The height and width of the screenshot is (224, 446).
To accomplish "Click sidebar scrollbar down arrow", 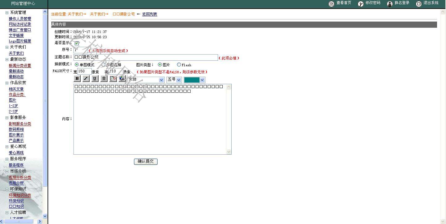I will pyautogui.click(x=45, y=216).
